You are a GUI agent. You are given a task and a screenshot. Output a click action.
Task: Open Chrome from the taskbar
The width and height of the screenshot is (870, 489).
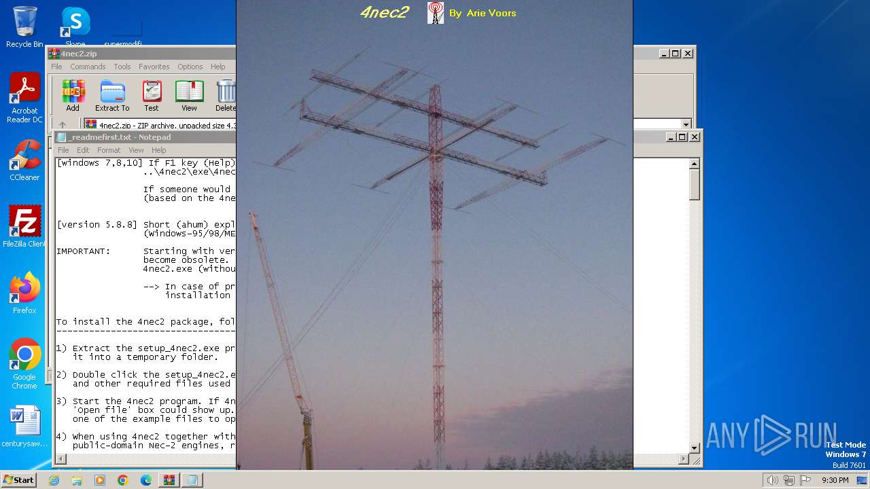(x=123, y=480)
